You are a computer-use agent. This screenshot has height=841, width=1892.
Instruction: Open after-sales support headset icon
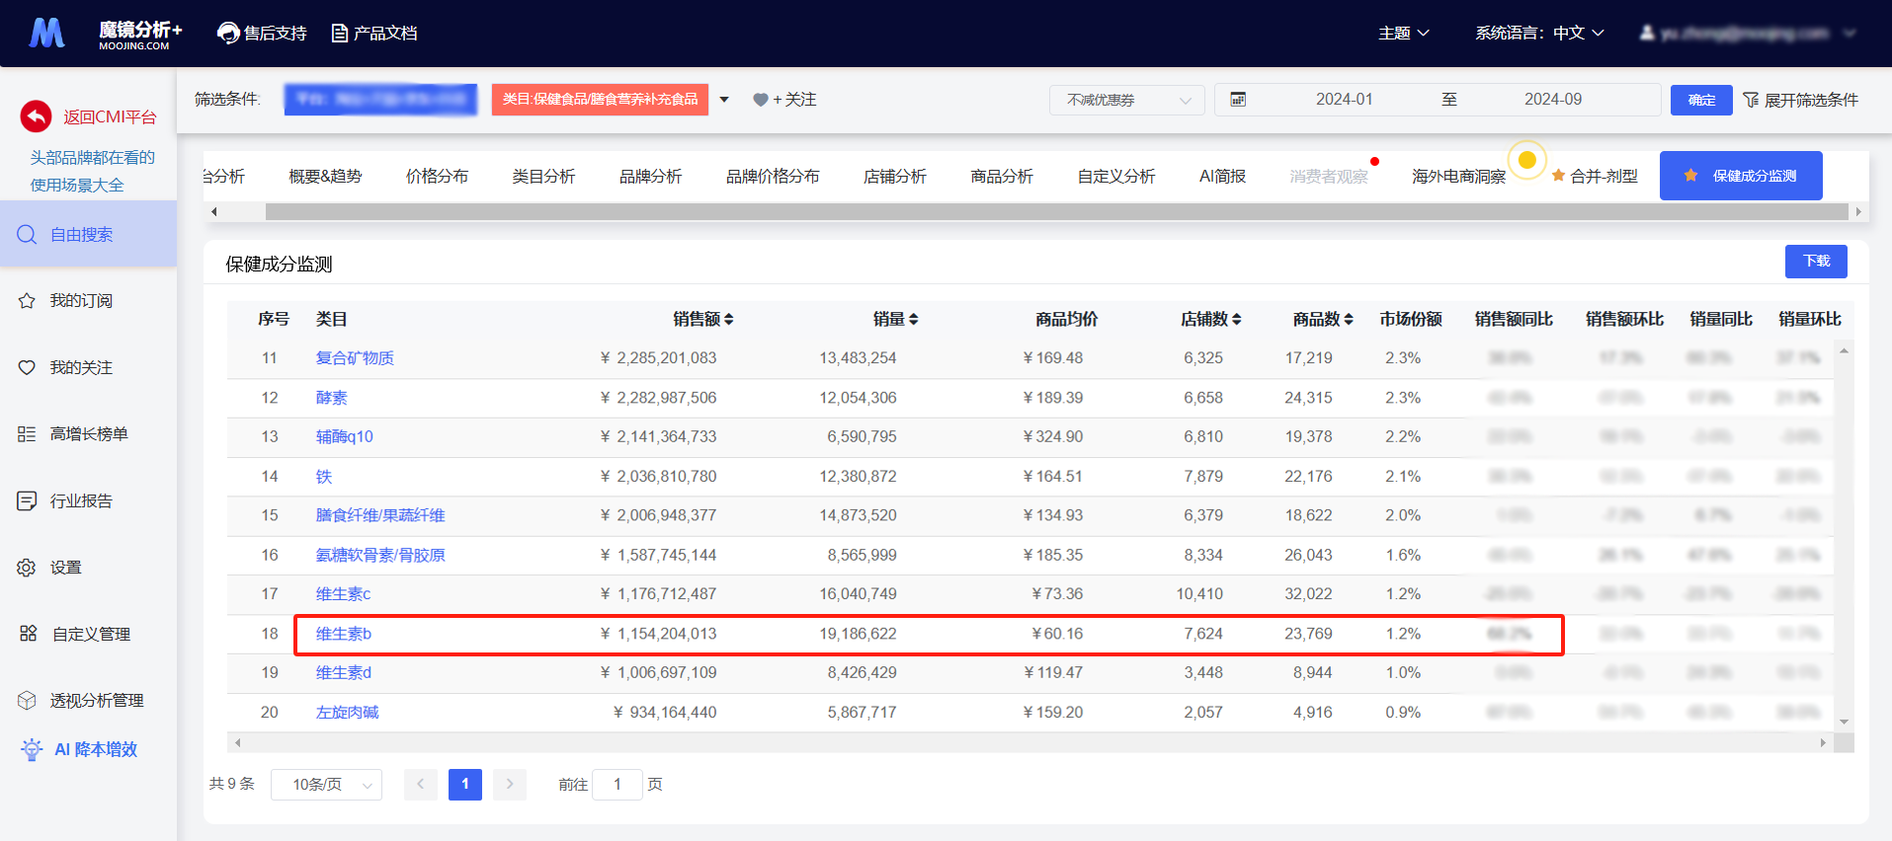click(x=228, y=34)
